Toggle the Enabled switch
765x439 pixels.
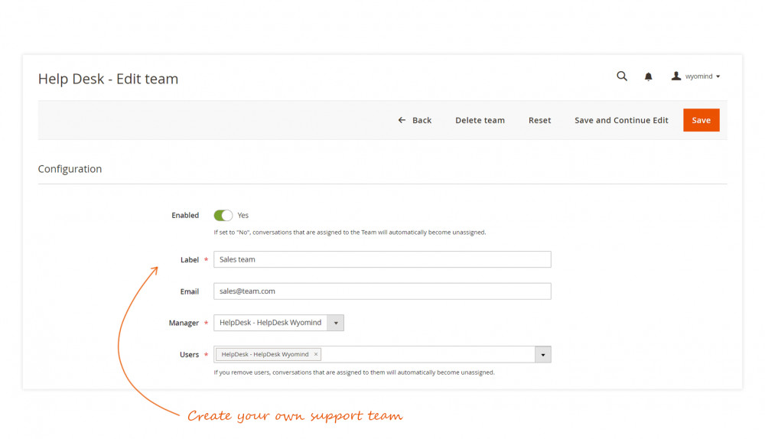pyautogui.click(x=223, y=216)
